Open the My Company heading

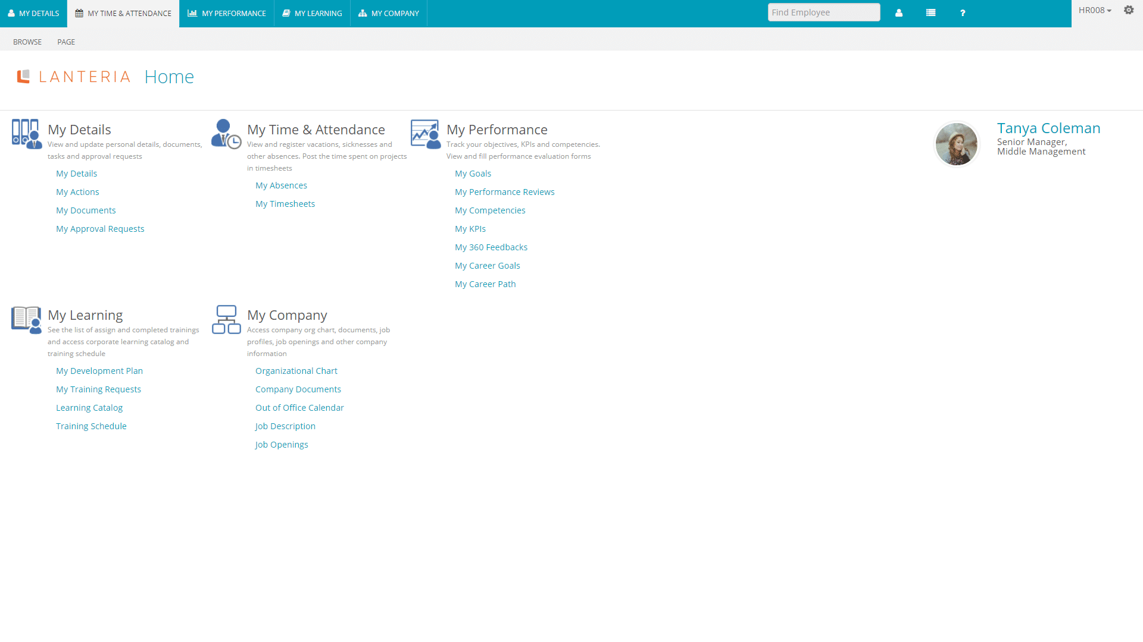(x=287, y=315)
